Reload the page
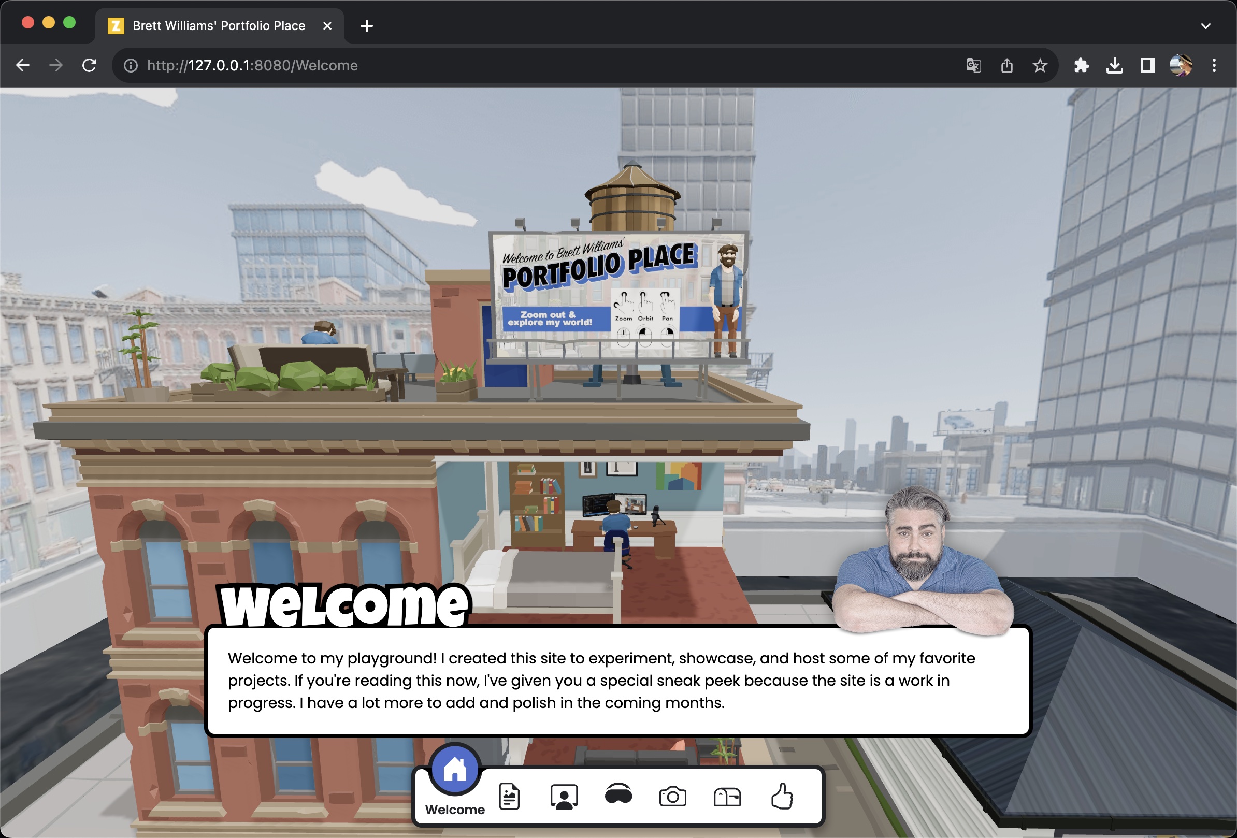Viewport: 1237px width, 838px height. [90, 65]
